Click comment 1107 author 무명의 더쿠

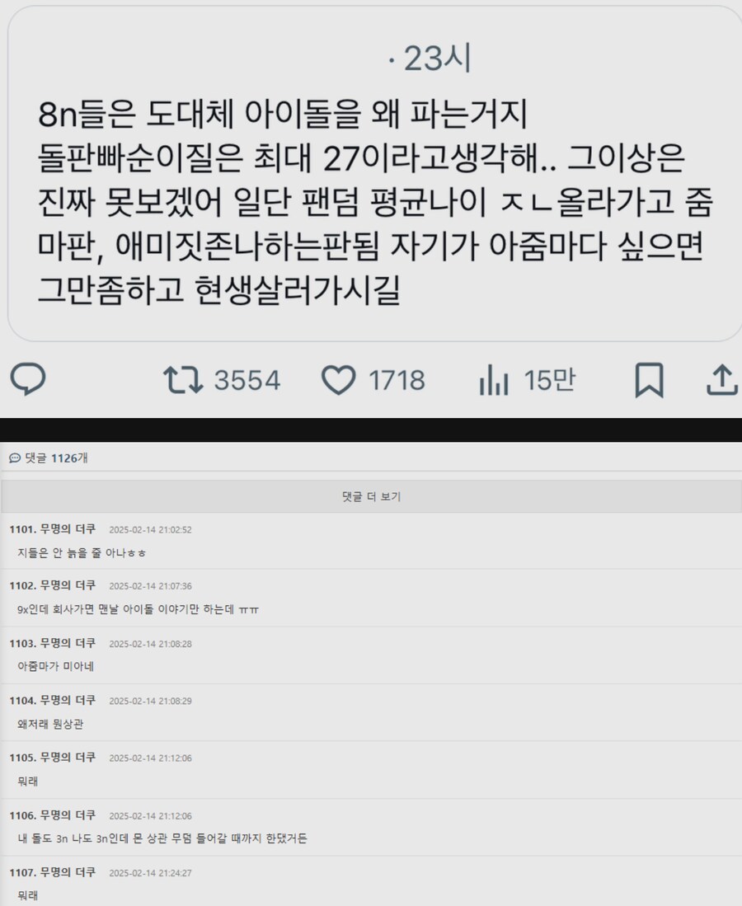68,872
